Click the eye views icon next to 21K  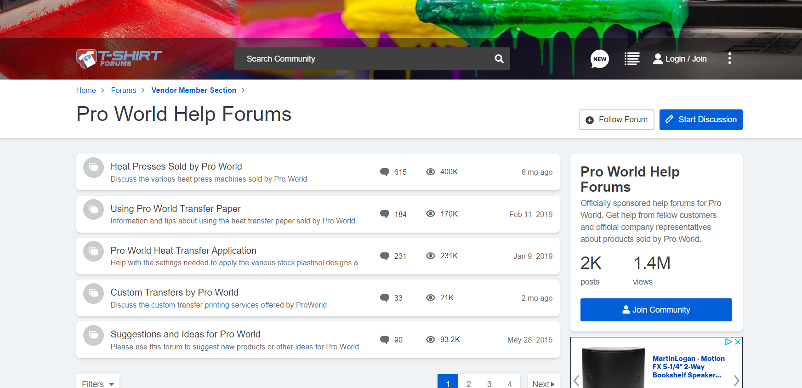tap(431, 297)
